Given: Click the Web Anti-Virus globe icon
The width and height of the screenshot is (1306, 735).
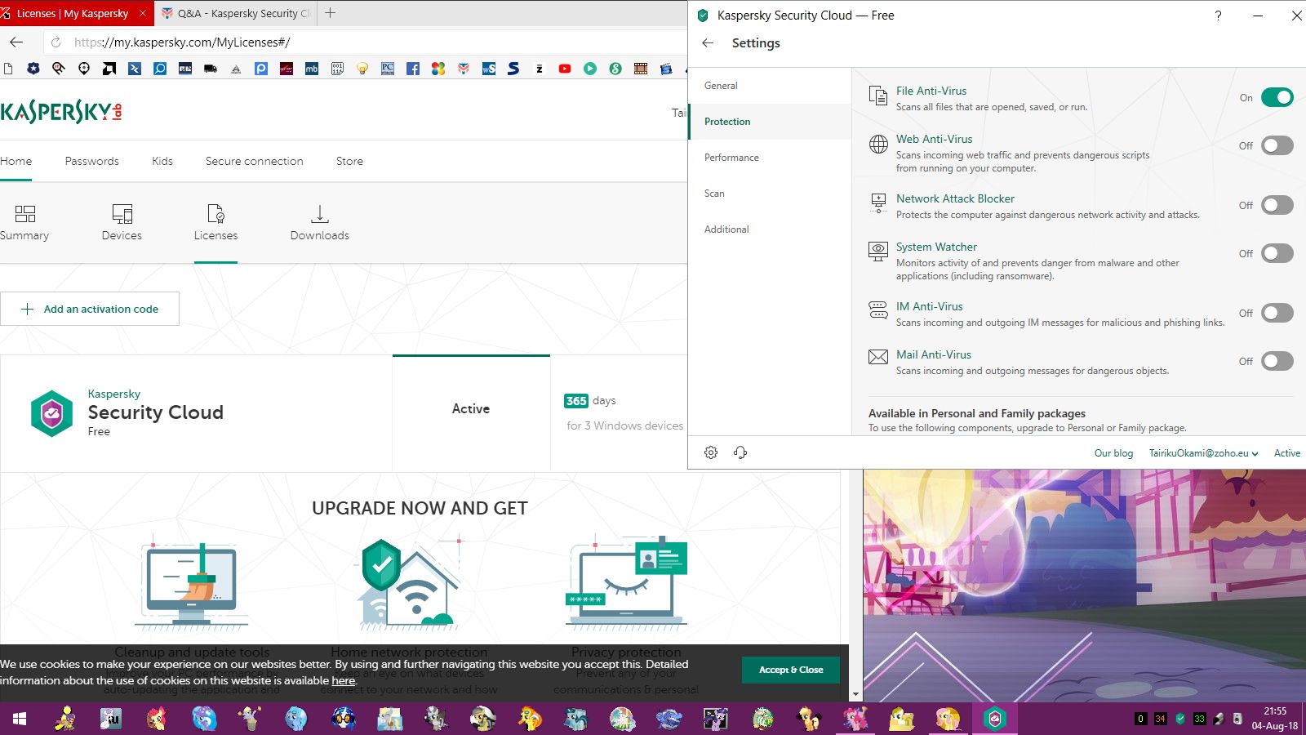Looking at the screenshot, I should click(878, 145).
